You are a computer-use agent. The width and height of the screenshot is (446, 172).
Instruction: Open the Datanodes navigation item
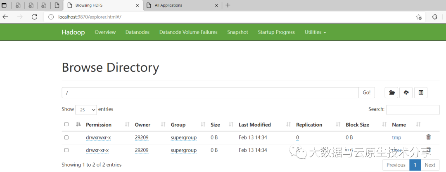pos(137,32)
